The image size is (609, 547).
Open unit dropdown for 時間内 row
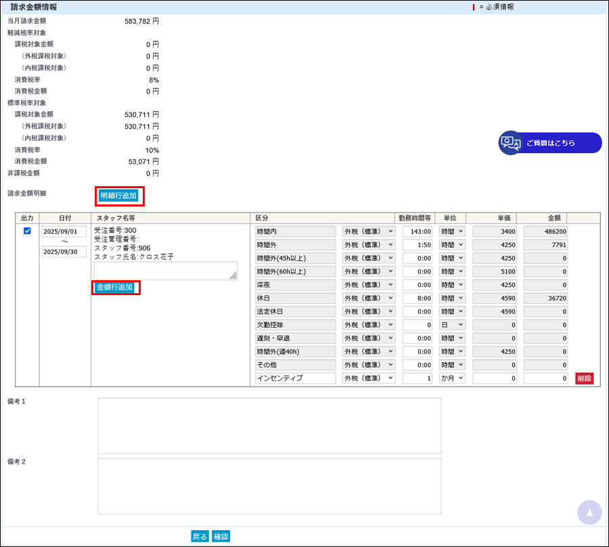452,232
